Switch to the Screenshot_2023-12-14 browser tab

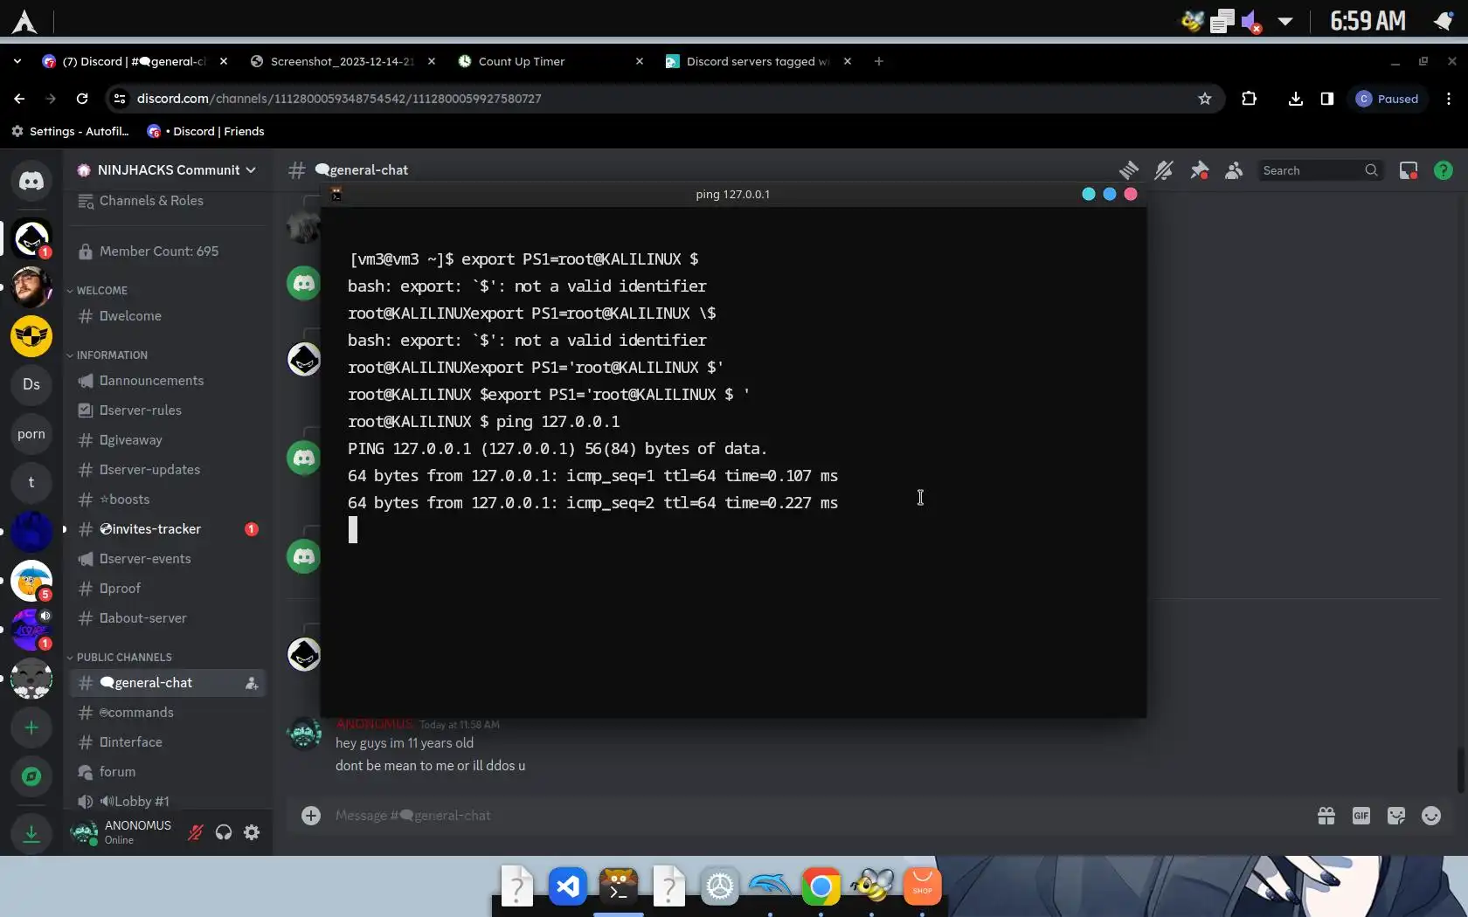(343, 61)
